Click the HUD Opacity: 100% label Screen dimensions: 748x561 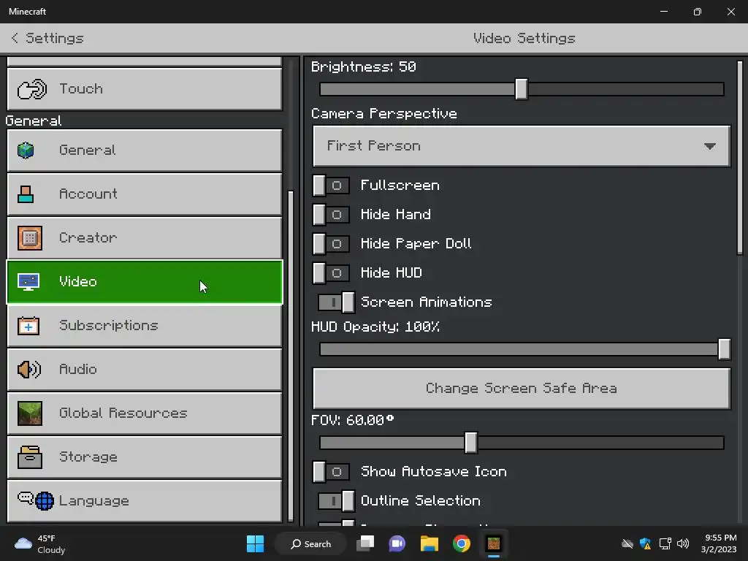[x=375, y=327]
